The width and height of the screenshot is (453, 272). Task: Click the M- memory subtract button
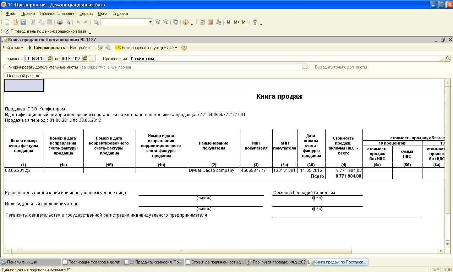point(245,22)
